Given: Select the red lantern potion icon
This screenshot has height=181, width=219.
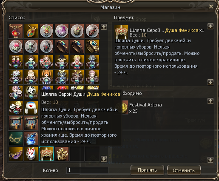Looking at the screenshot, I should point(16,31).
